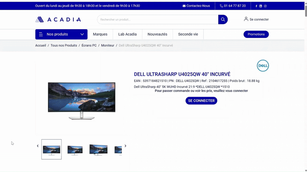Expand the Nos produits dropdown menu
The image size is (307, 172).
[x=61, y=34]
